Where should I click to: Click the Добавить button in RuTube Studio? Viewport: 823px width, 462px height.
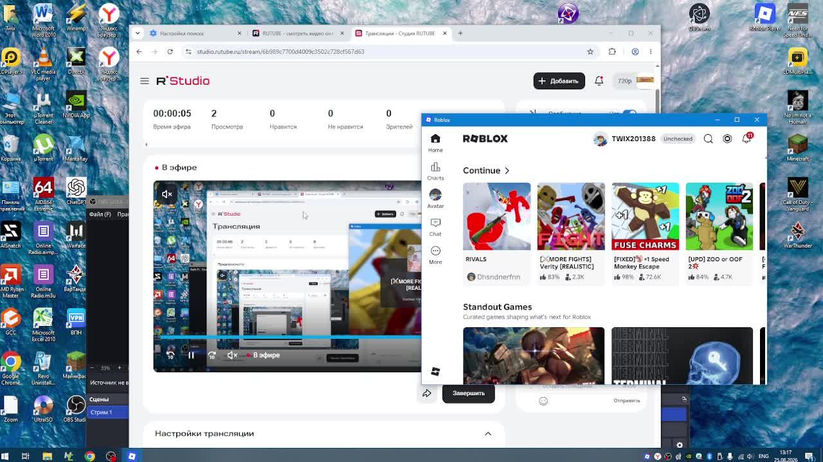click(x=559, y=81)
